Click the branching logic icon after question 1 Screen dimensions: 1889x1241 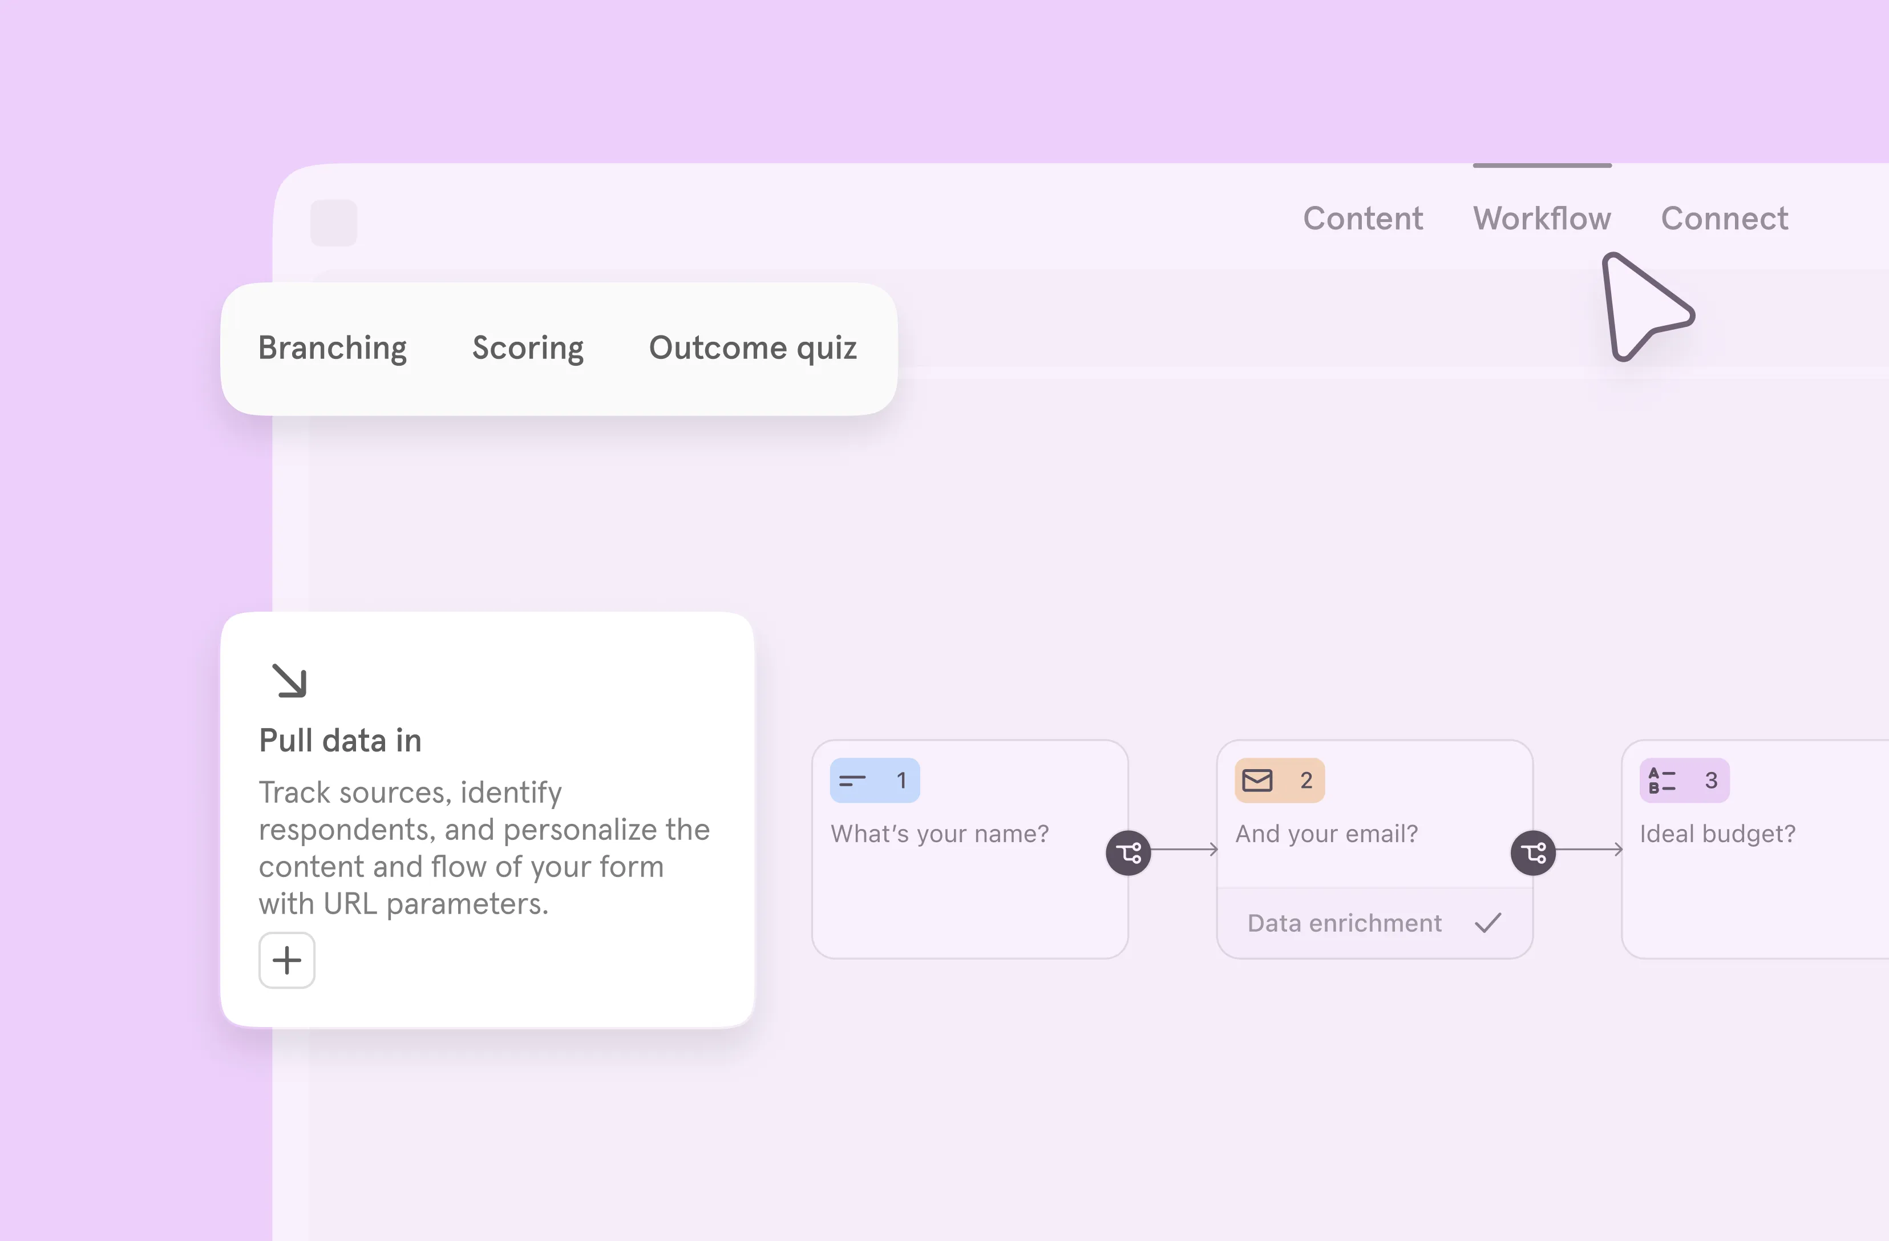1128,853
